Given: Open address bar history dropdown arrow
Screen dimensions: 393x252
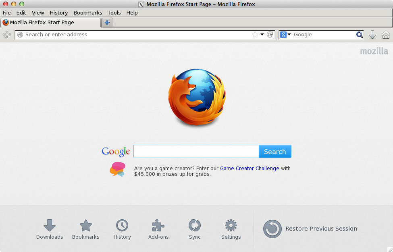Looking at the screenshot, I should (262, 35).
